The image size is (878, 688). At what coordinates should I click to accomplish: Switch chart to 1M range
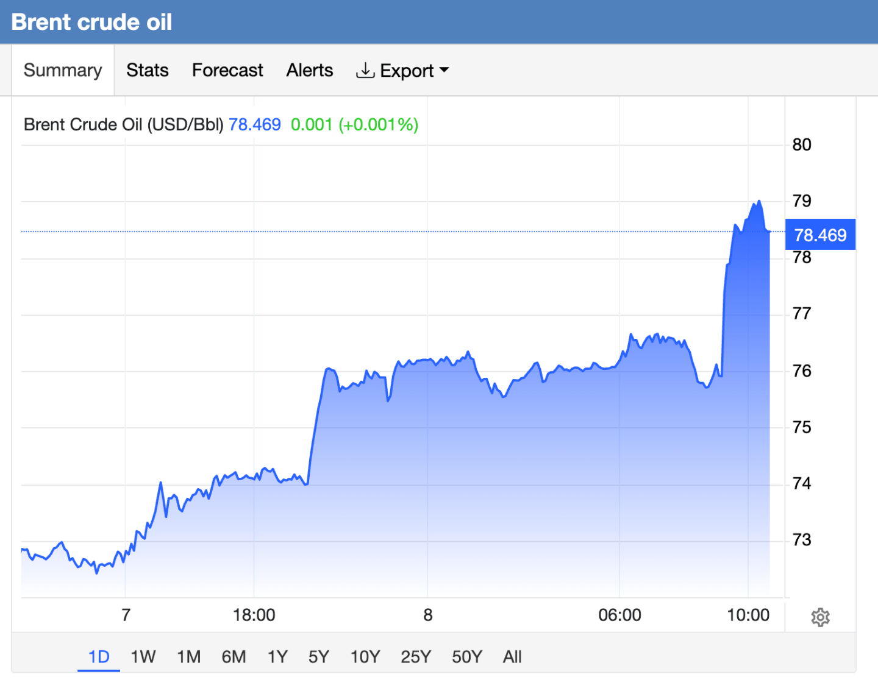click(189, 657)
